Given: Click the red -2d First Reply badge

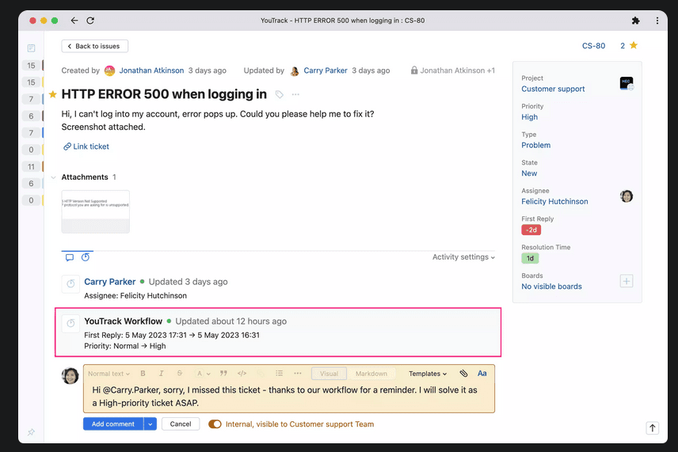Looking at the screenshot, I should pos(531,230).
